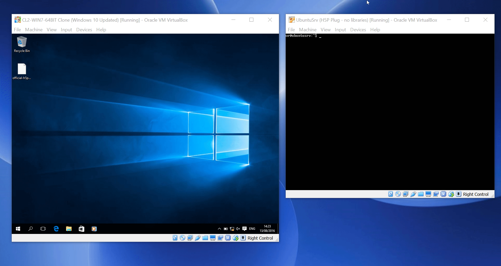The height and width of the screenshot is (266, 501).
Task: Open the Action Center notifications icon
Action: point(244,229)
